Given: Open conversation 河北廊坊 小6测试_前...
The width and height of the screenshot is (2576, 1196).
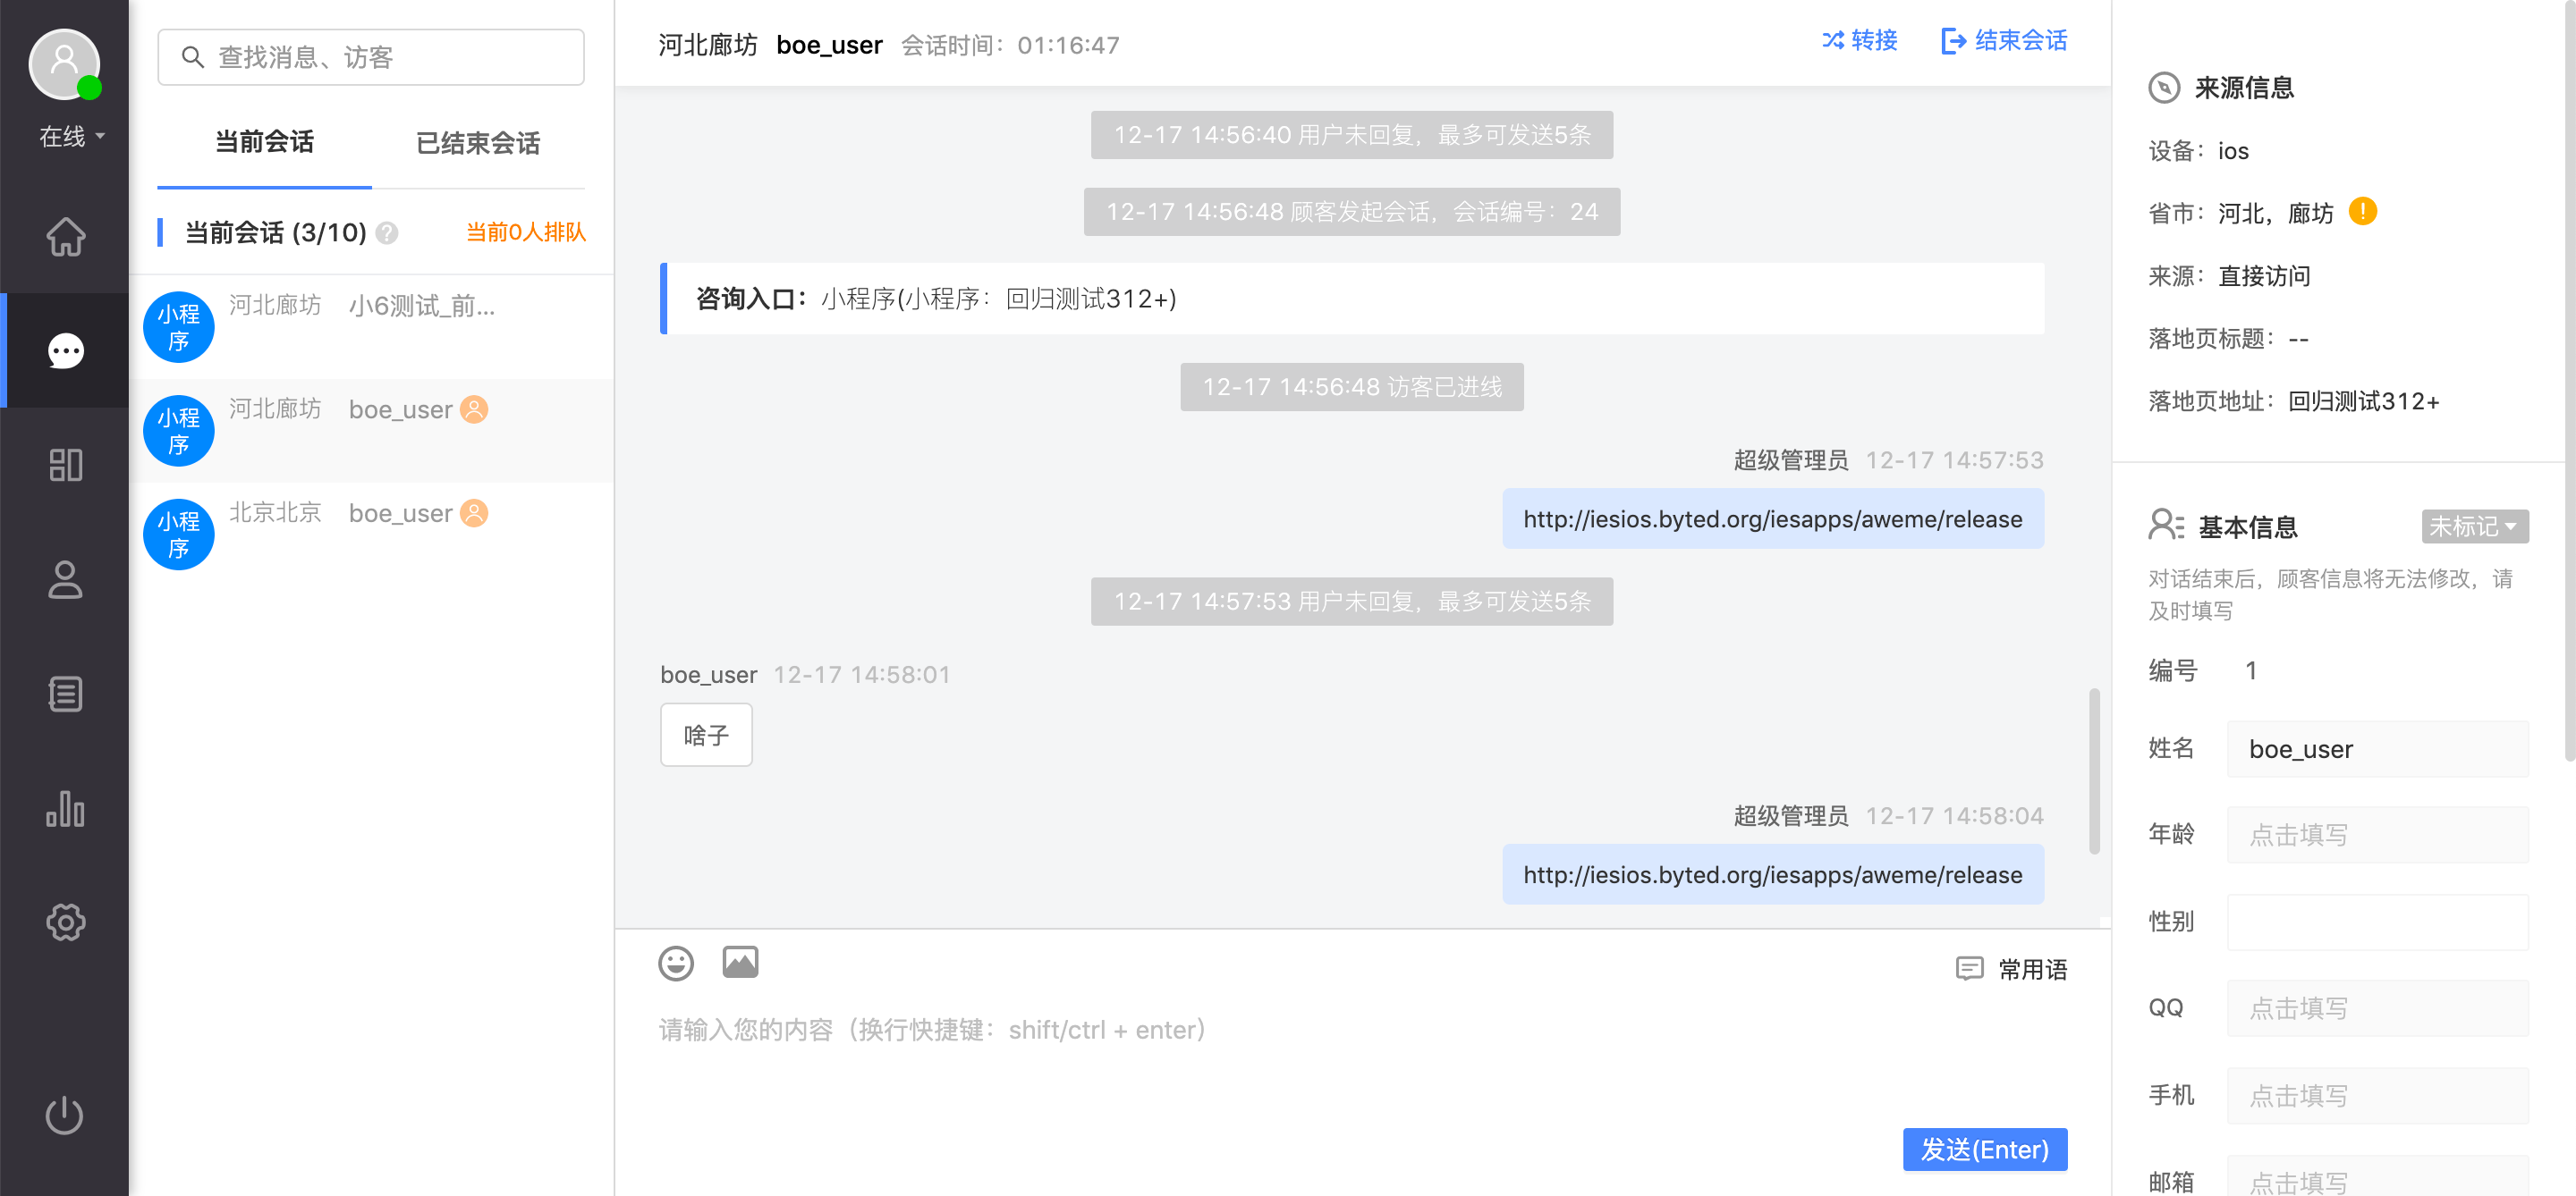Looking at the screenshot, I should click(371, 327).
